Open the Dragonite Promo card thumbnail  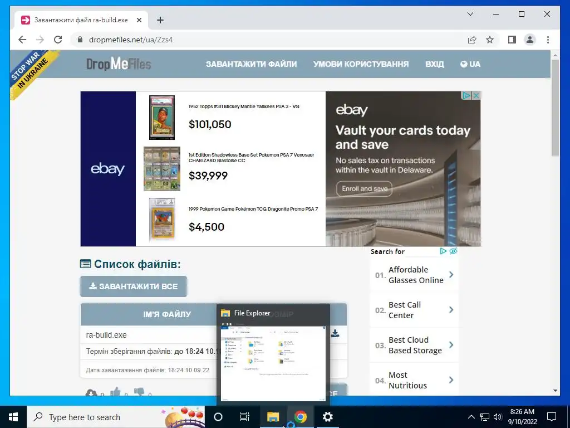click(x=162, y=220)
